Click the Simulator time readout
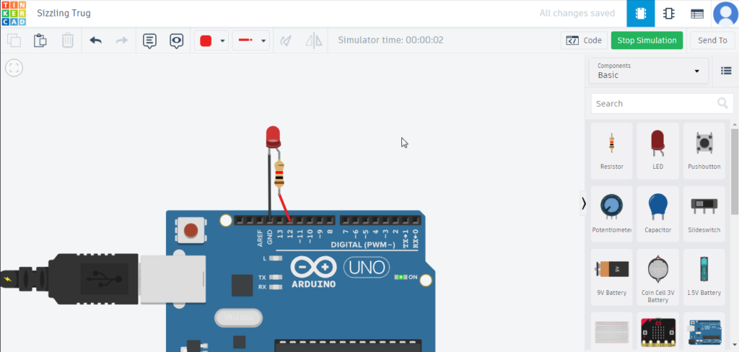Image resolution: width=739 pixels, height=352 pixels. (x=390, y=40)
